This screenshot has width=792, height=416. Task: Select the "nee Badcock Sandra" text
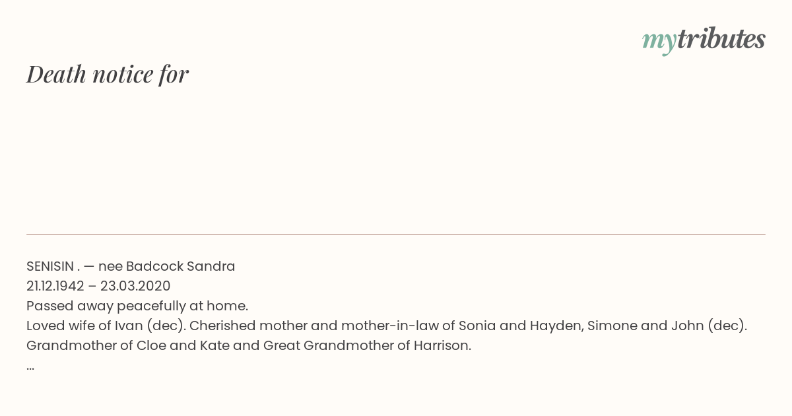(x=167, y=267)
